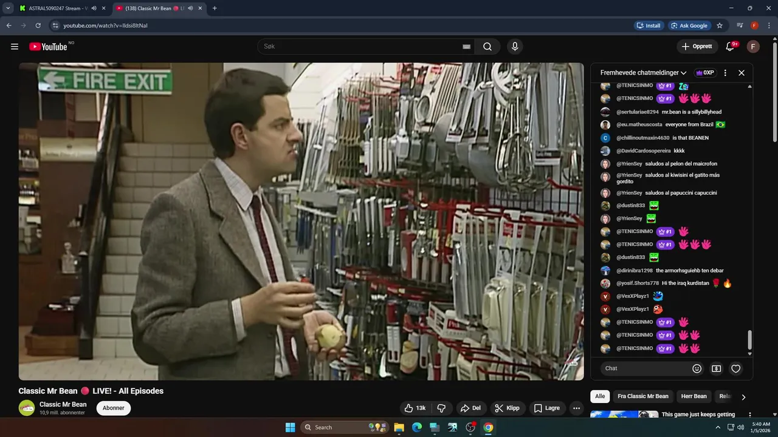
Task: Install the YouTube app via Install button
Action: pyautogui.click(x=649, y=25)
